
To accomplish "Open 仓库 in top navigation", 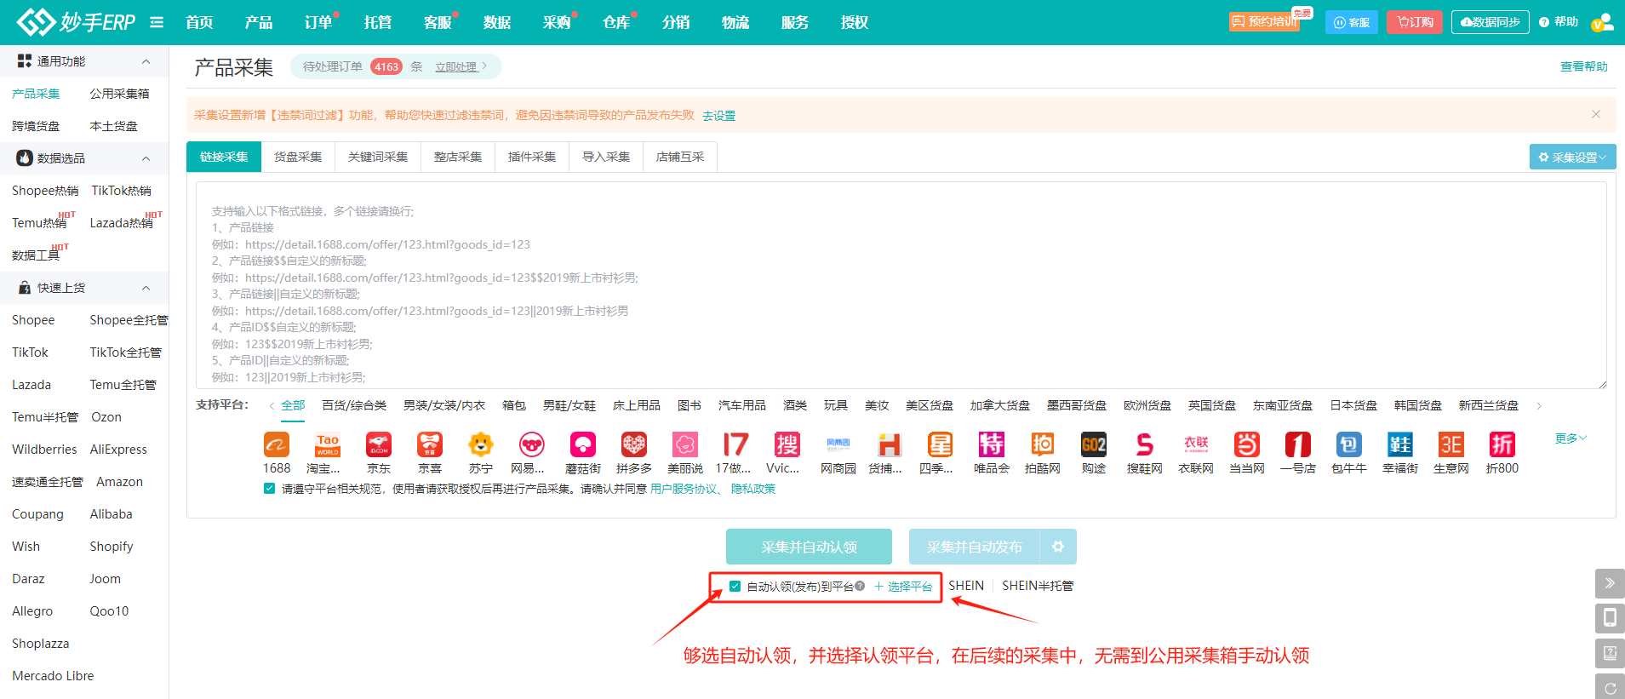I will point(616,22).
